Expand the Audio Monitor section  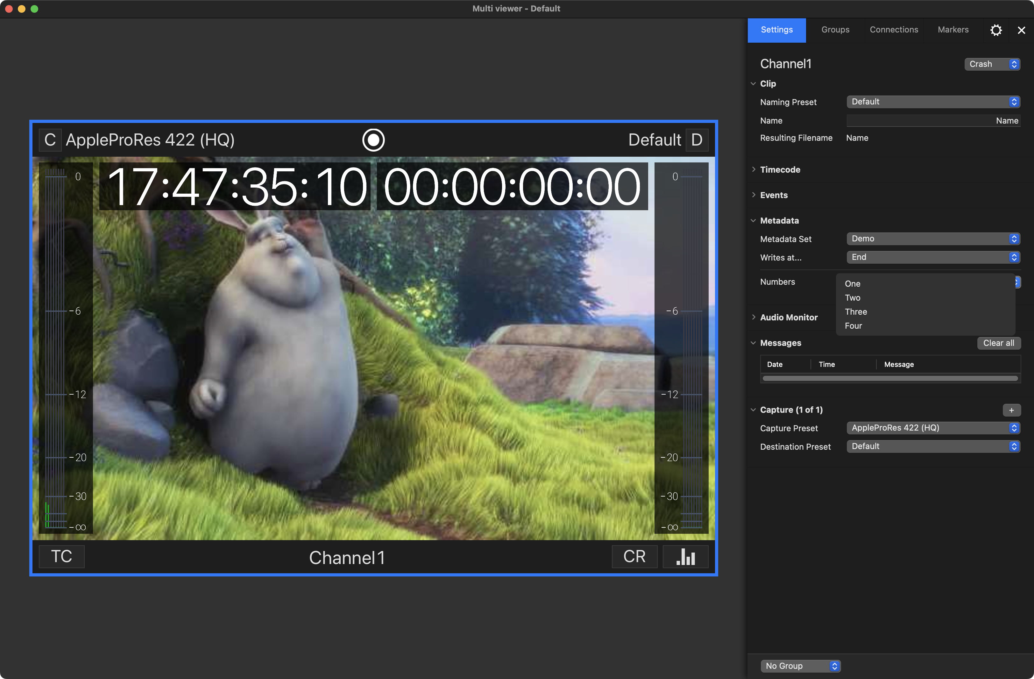(753, 317)
